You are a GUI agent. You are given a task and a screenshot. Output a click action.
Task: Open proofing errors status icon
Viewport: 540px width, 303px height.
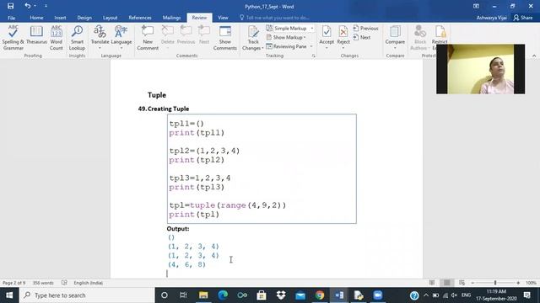point(64,283)
